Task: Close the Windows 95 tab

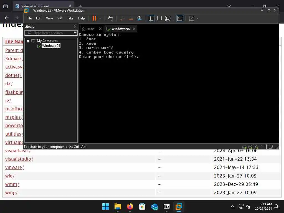Action: coord(134,29)
